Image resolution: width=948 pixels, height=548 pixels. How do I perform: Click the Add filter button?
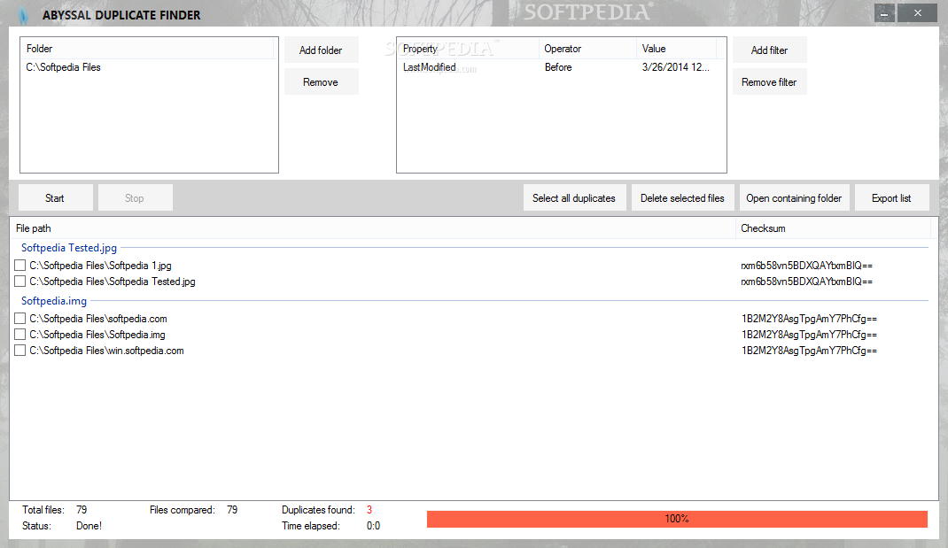(770, 50)
